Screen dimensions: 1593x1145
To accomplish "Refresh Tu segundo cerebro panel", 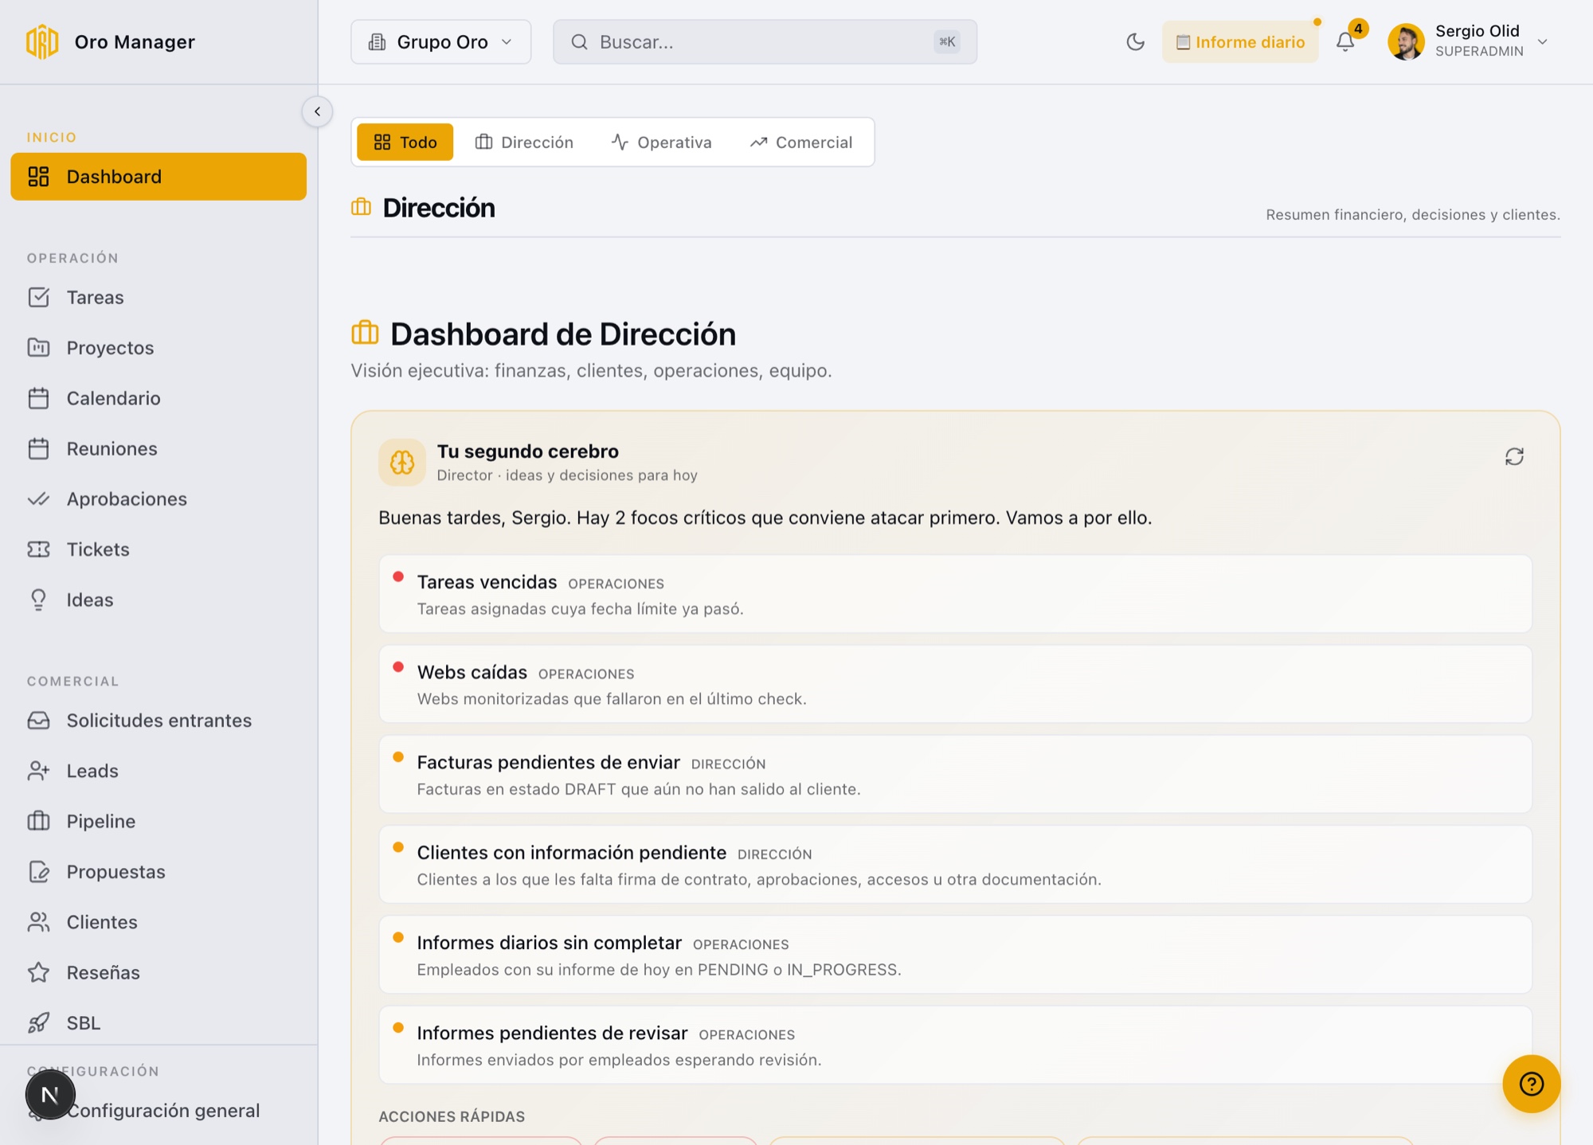I will click(x=1514, y=456).
